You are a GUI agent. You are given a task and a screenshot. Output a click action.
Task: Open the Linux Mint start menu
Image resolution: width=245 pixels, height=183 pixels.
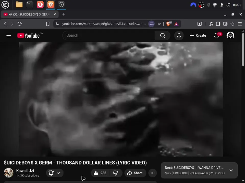5,5
